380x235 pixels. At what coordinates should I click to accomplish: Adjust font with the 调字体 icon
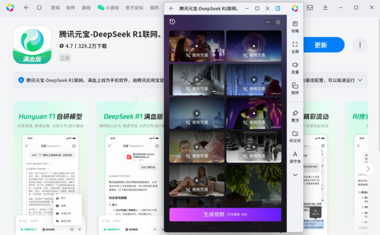coord(295,157)
